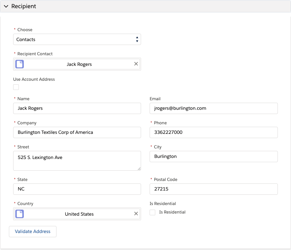The image size is (291, 250).
Task: Click the City field containing Burlington
Action: (214, 157)
